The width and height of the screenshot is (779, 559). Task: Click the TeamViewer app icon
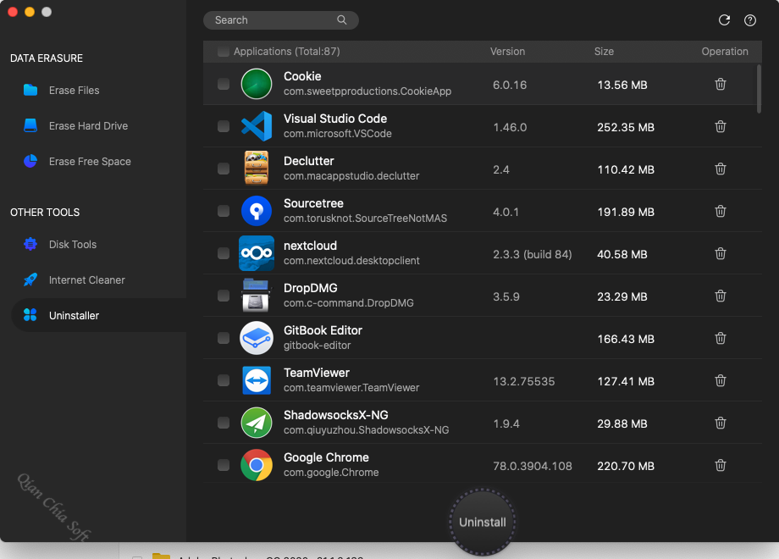pos(257,380)
